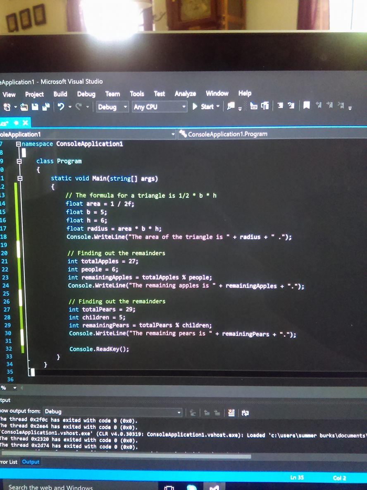The image size is (367, 490).
Task: Open the View menu
Action: [9, 94]
